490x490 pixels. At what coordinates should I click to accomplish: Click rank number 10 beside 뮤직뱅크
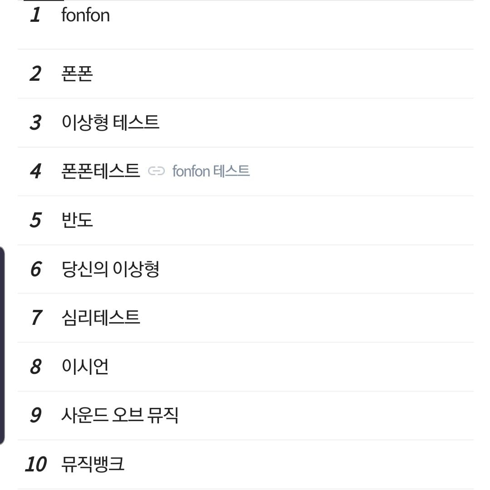35,465
